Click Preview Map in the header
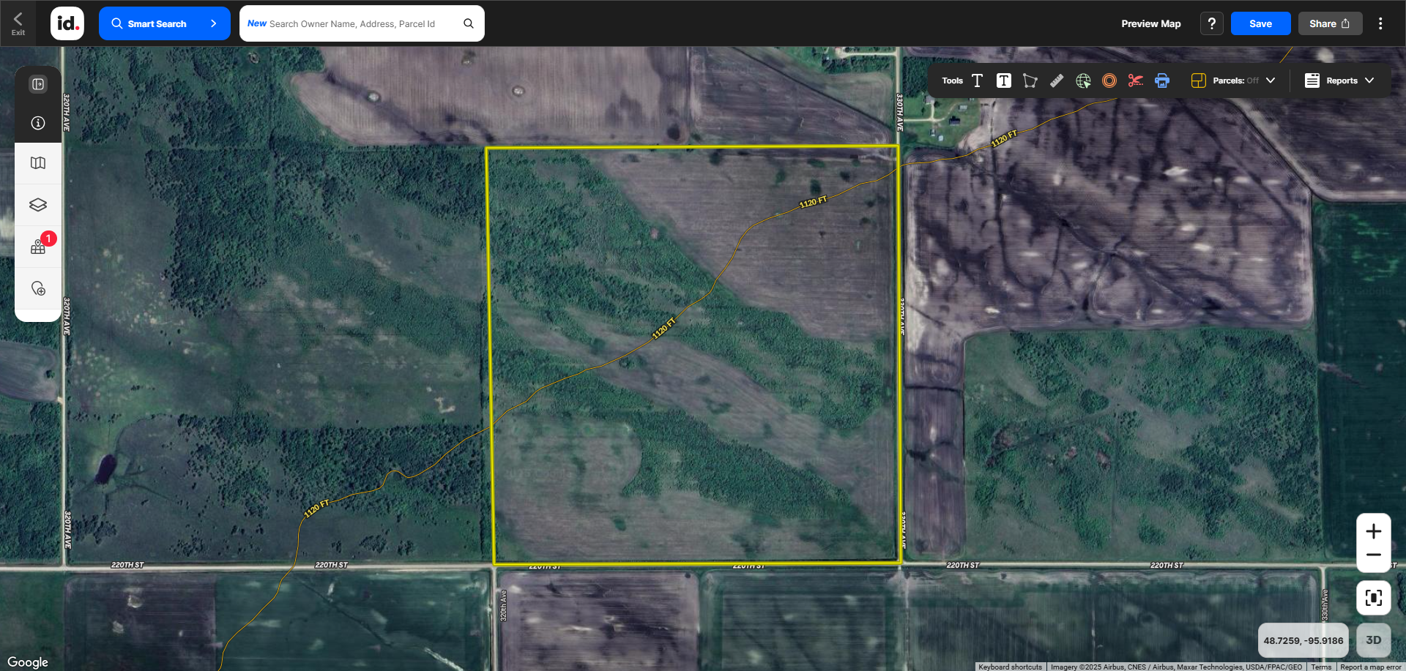 click(1150, 23)
